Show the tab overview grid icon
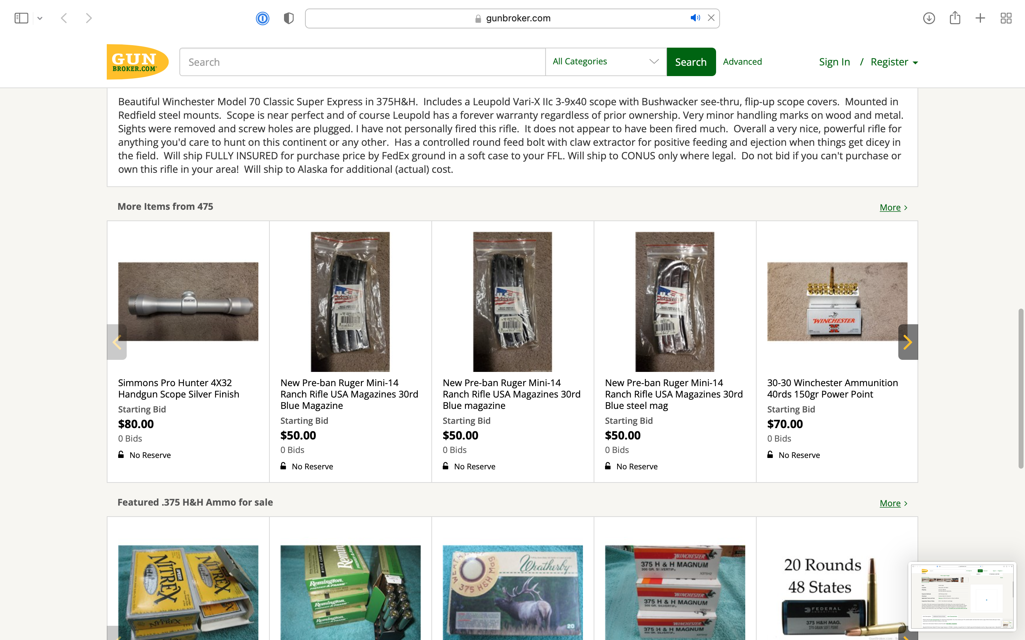The width and height of the screenshot is (1025, 640). point(1006,18)
